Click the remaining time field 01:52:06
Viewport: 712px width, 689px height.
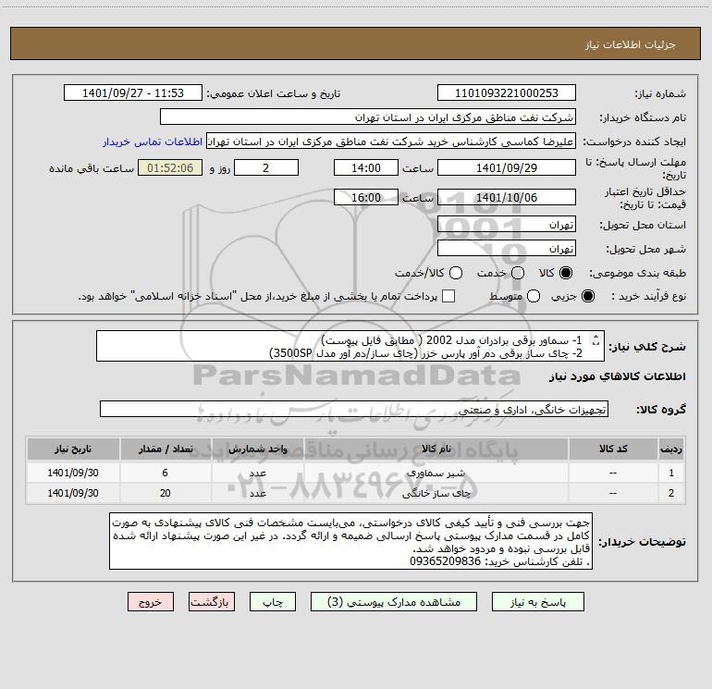pyautogui.click(x=170, y=167)
